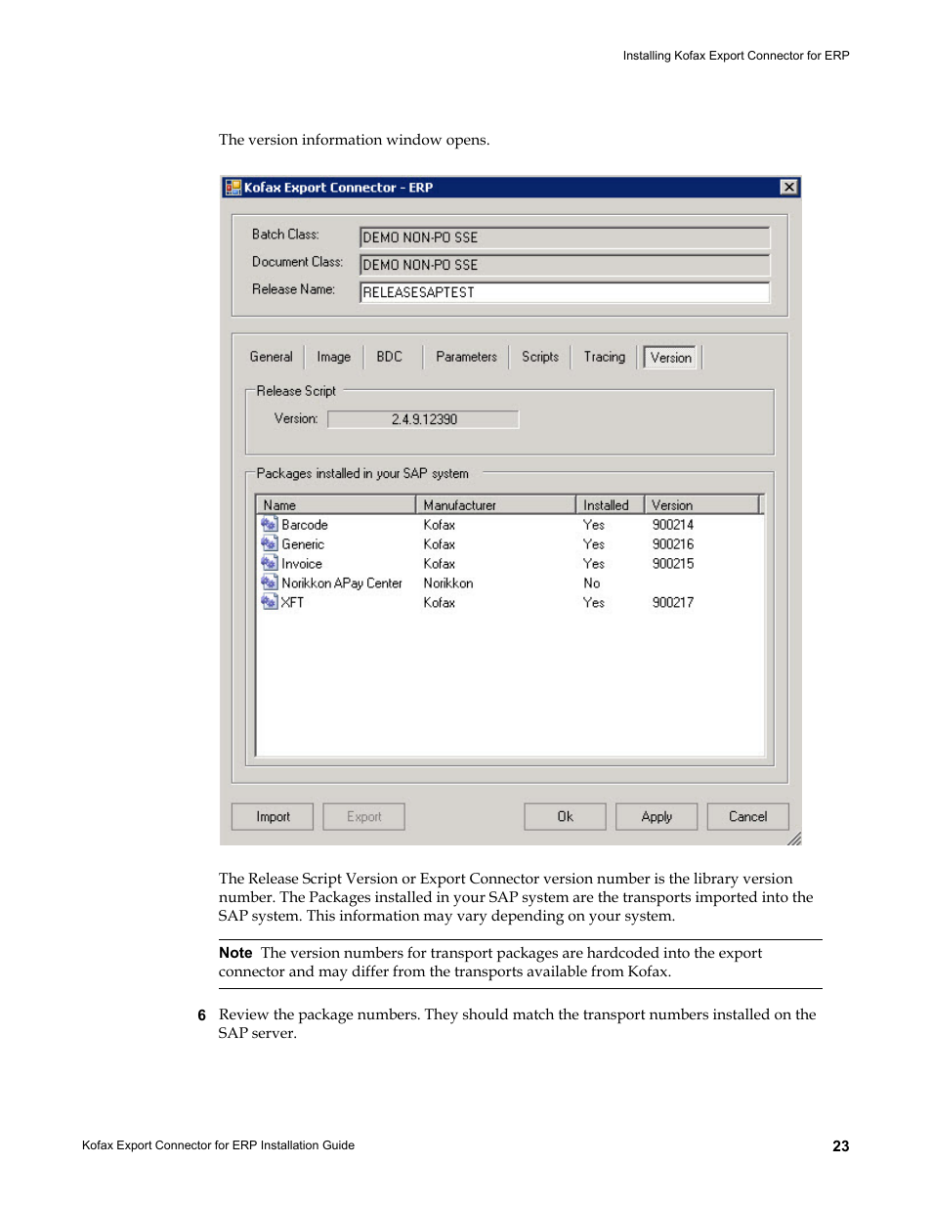Open the Image tab
The width and height of the screenshot is (932, 1207).
pos(333,357)
